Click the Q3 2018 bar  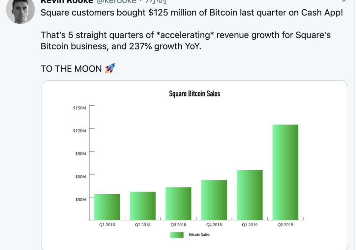coord(178,203)
